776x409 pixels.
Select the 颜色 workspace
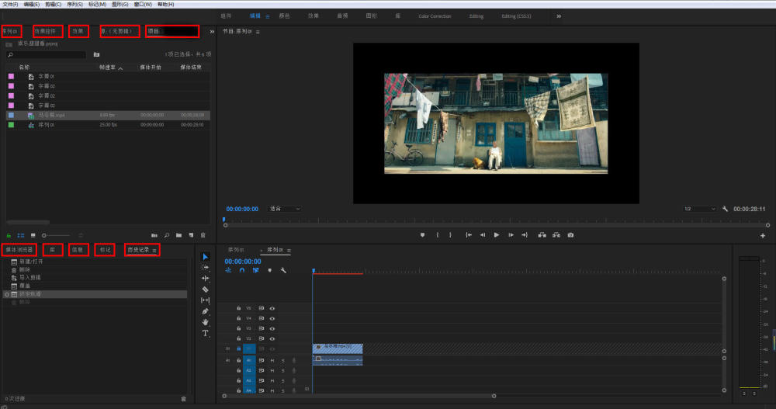coord(284,16)
